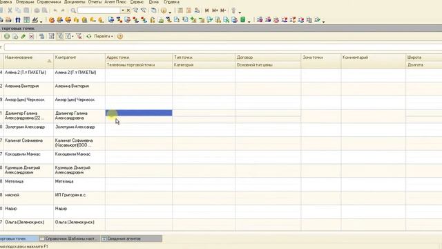Screen dimensions: 442x249
Task: Click the Cut scissors icon
Action: [10, 11]
